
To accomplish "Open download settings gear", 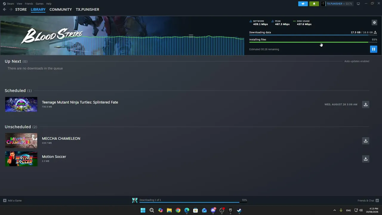I will pos(374,22).
